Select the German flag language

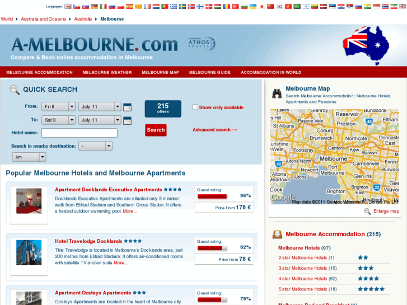pyautogui.click(x=94, y=7)
